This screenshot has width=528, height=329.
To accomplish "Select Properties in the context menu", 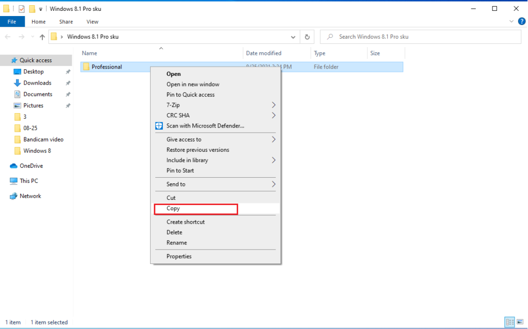I will (x=179, y=256).
